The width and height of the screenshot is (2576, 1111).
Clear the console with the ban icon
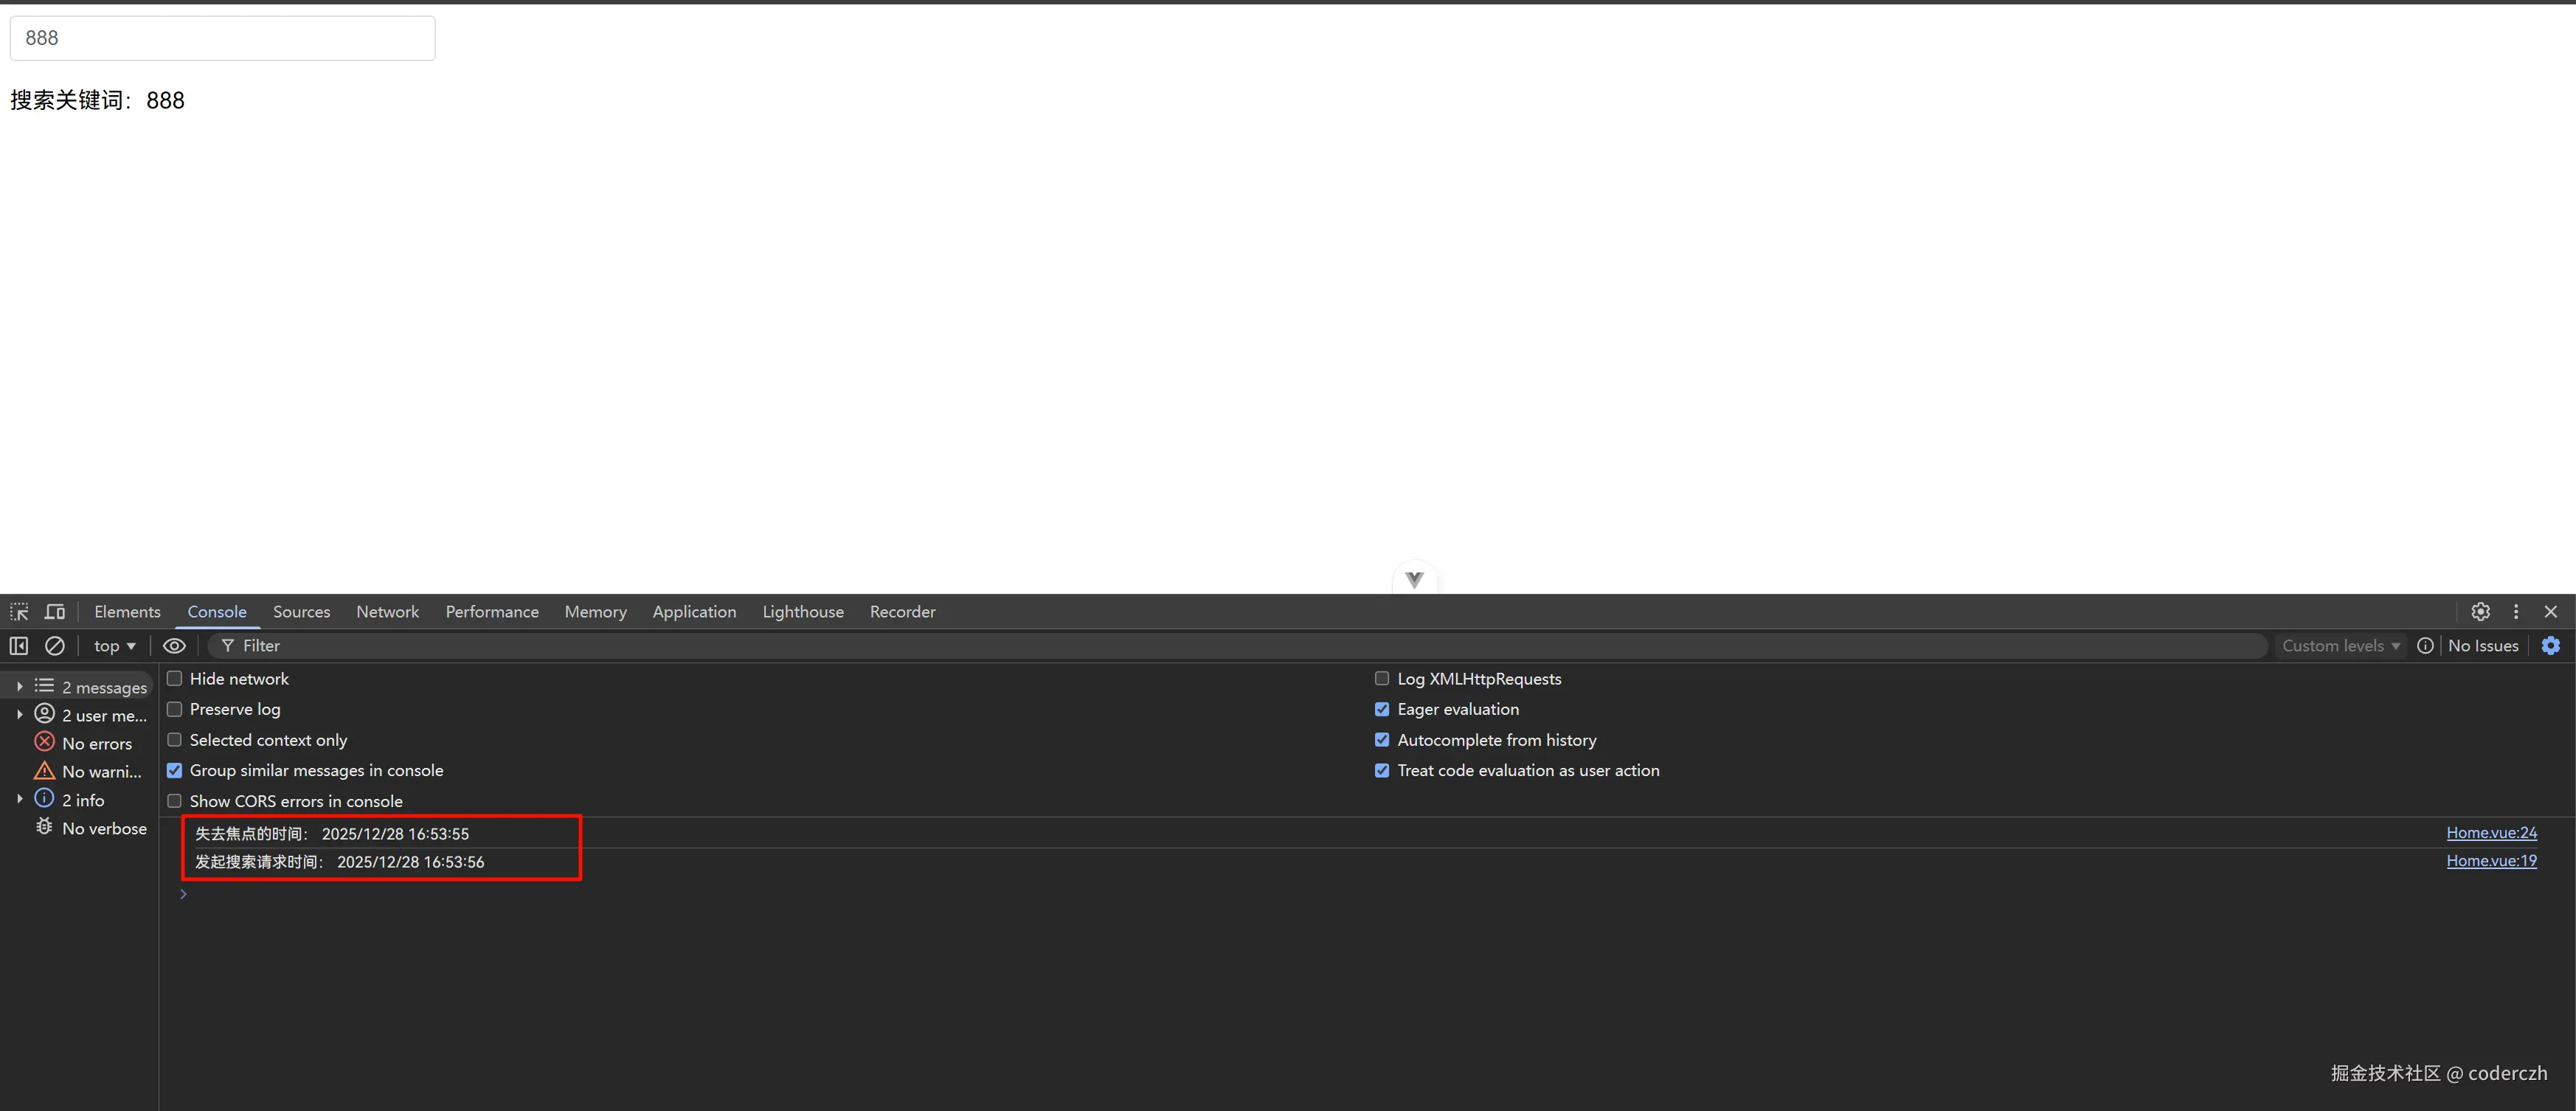pyautogui.click(x=55, y=646)
